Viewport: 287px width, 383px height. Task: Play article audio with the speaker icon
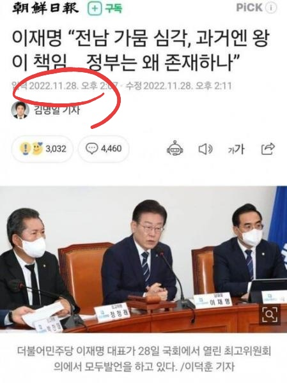[x=205, y=149]
